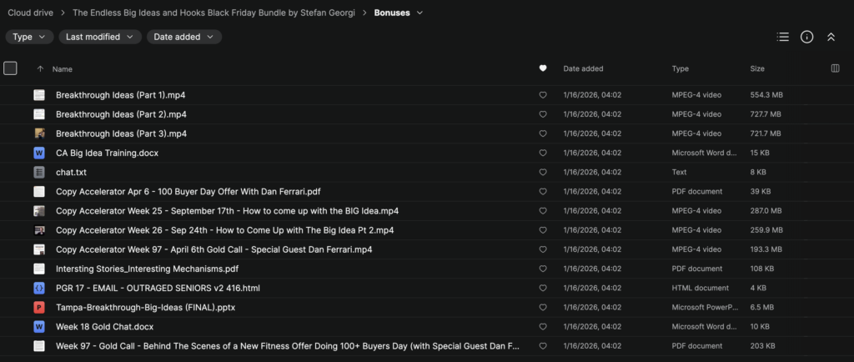Image resolution: width=854 pixels, height=362 pixels.
Task: Click PDF icon of Week 97 Gold Call
Action: (x=39, y=346)
